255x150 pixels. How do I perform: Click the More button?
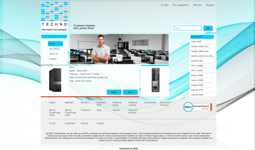click(x=130, y=92)
